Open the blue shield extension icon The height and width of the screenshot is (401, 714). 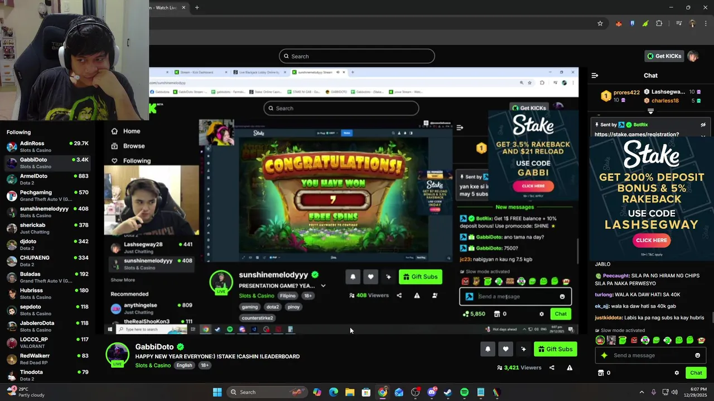[632, 23]
